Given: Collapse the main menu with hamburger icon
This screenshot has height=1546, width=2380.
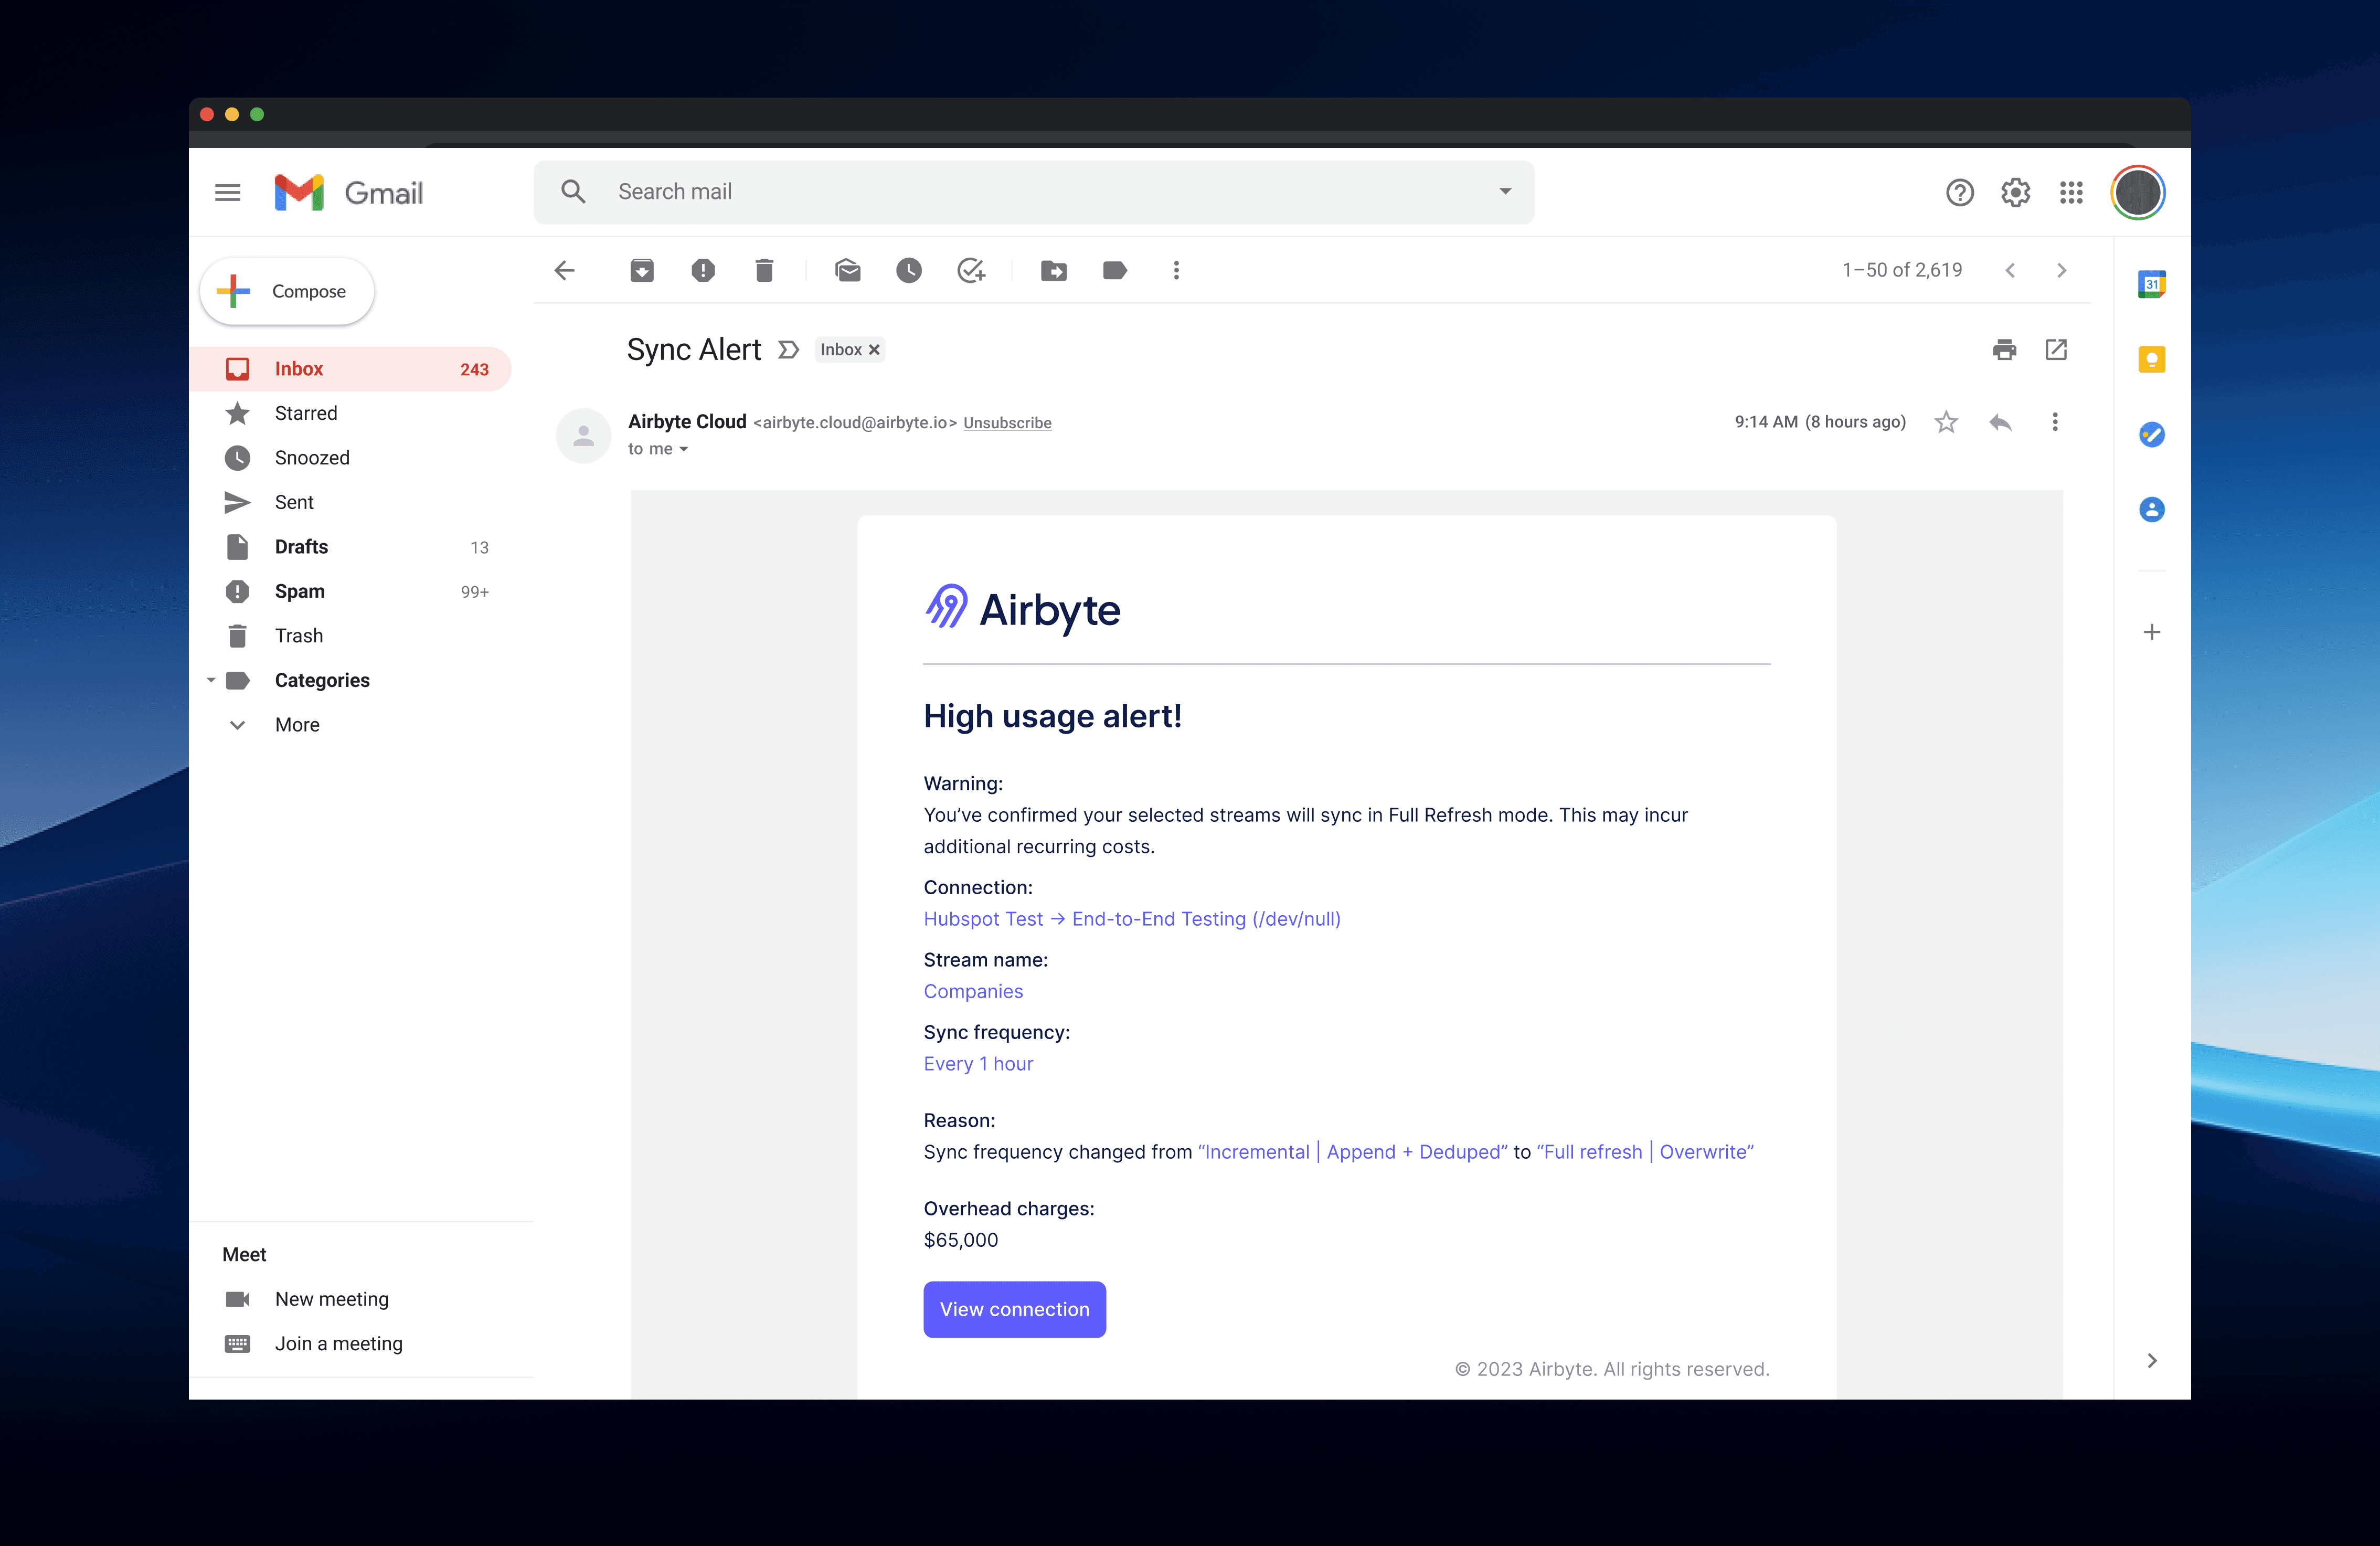Looking at the screenshot, I should click(228, 192).
